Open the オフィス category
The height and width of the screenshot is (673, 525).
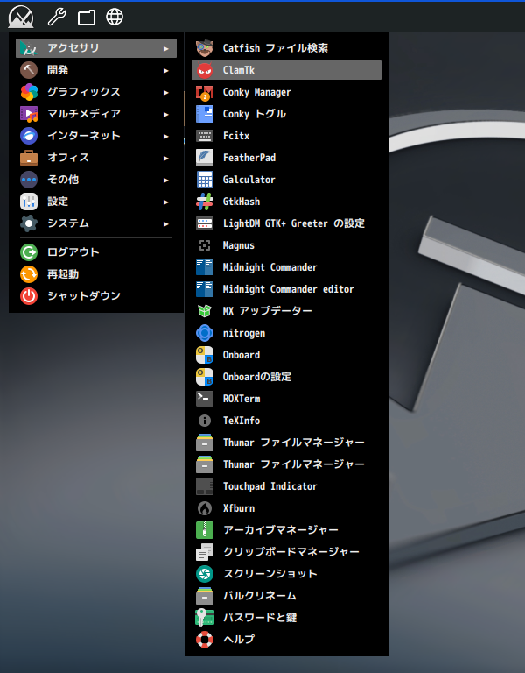tap(96, 158)
